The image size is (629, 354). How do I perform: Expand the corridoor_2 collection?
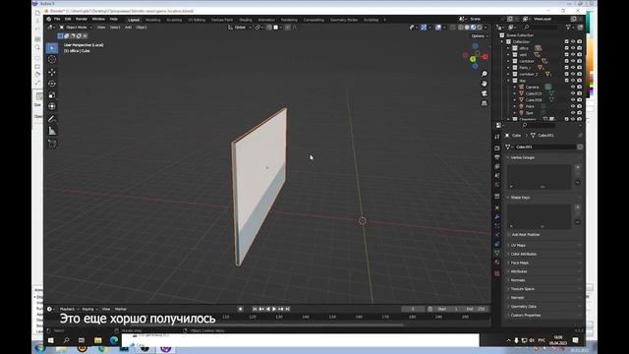click(508, 75)
